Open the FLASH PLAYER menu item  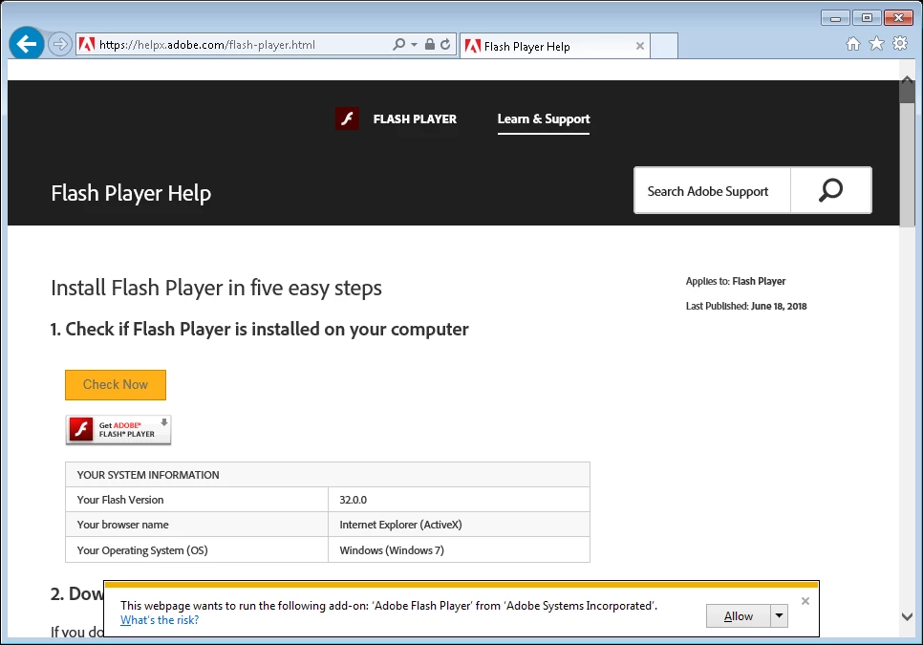tap(415, 118)
